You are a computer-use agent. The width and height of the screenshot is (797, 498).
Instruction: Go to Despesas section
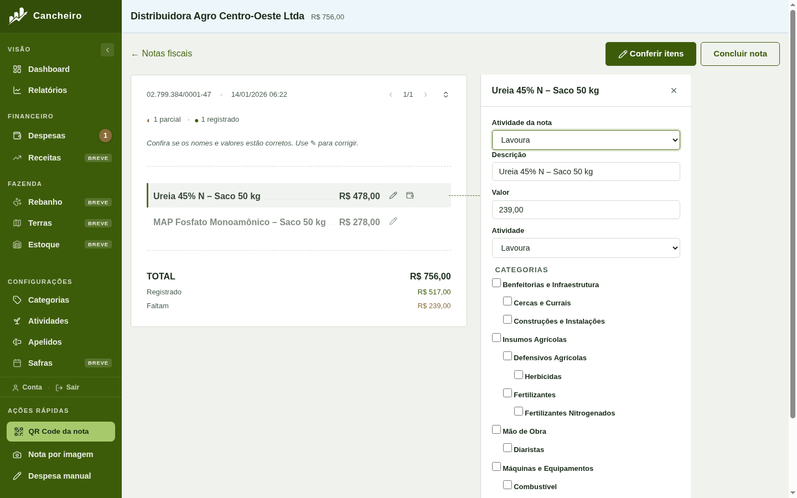[61, 136]
